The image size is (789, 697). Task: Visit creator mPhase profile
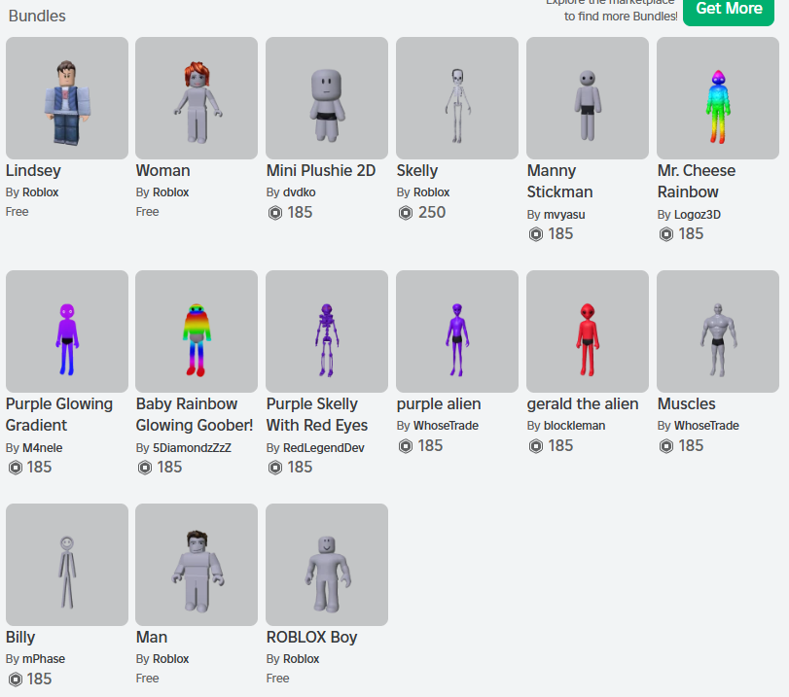tap(44, 659)
